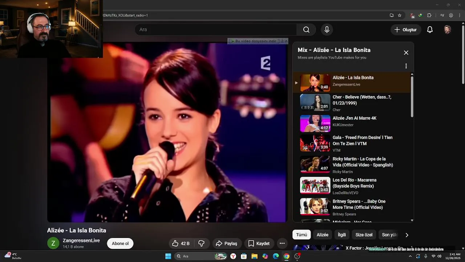465x262 pixels.
Task: Click the Windows taskbar Ara search box
Action: (201, 256)
